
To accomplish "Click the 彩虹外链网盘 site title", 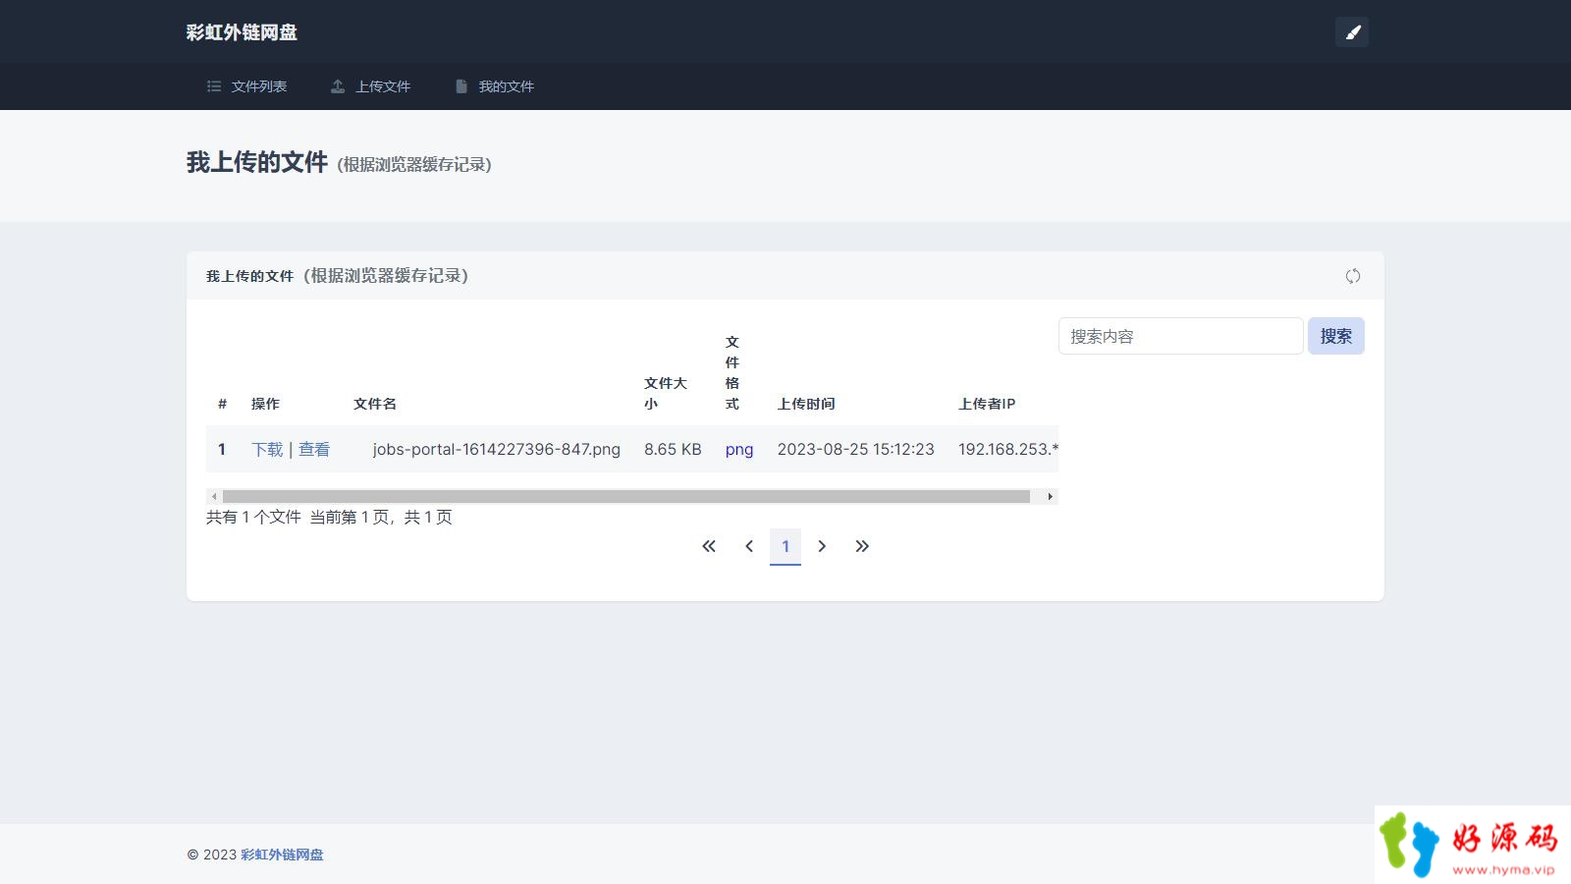I will (242, 32).
